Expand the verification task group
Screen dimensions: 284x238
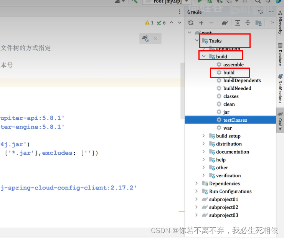pyautogui.click(x=203, y=175)
